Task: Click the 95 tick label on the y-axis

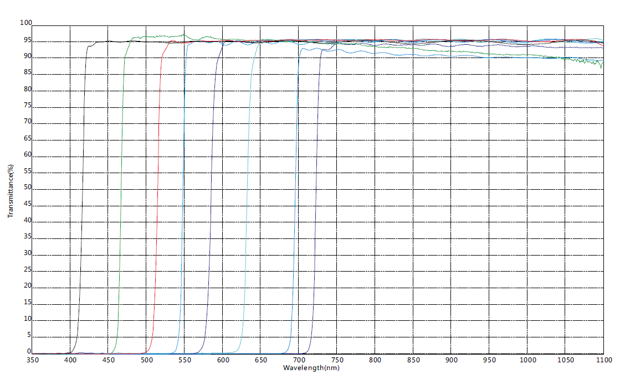Action: 27,41
